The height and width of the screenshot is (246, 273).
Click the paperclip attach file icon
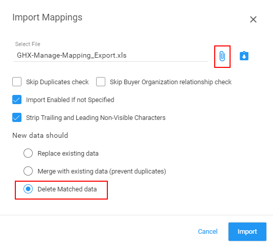(222, 56)
